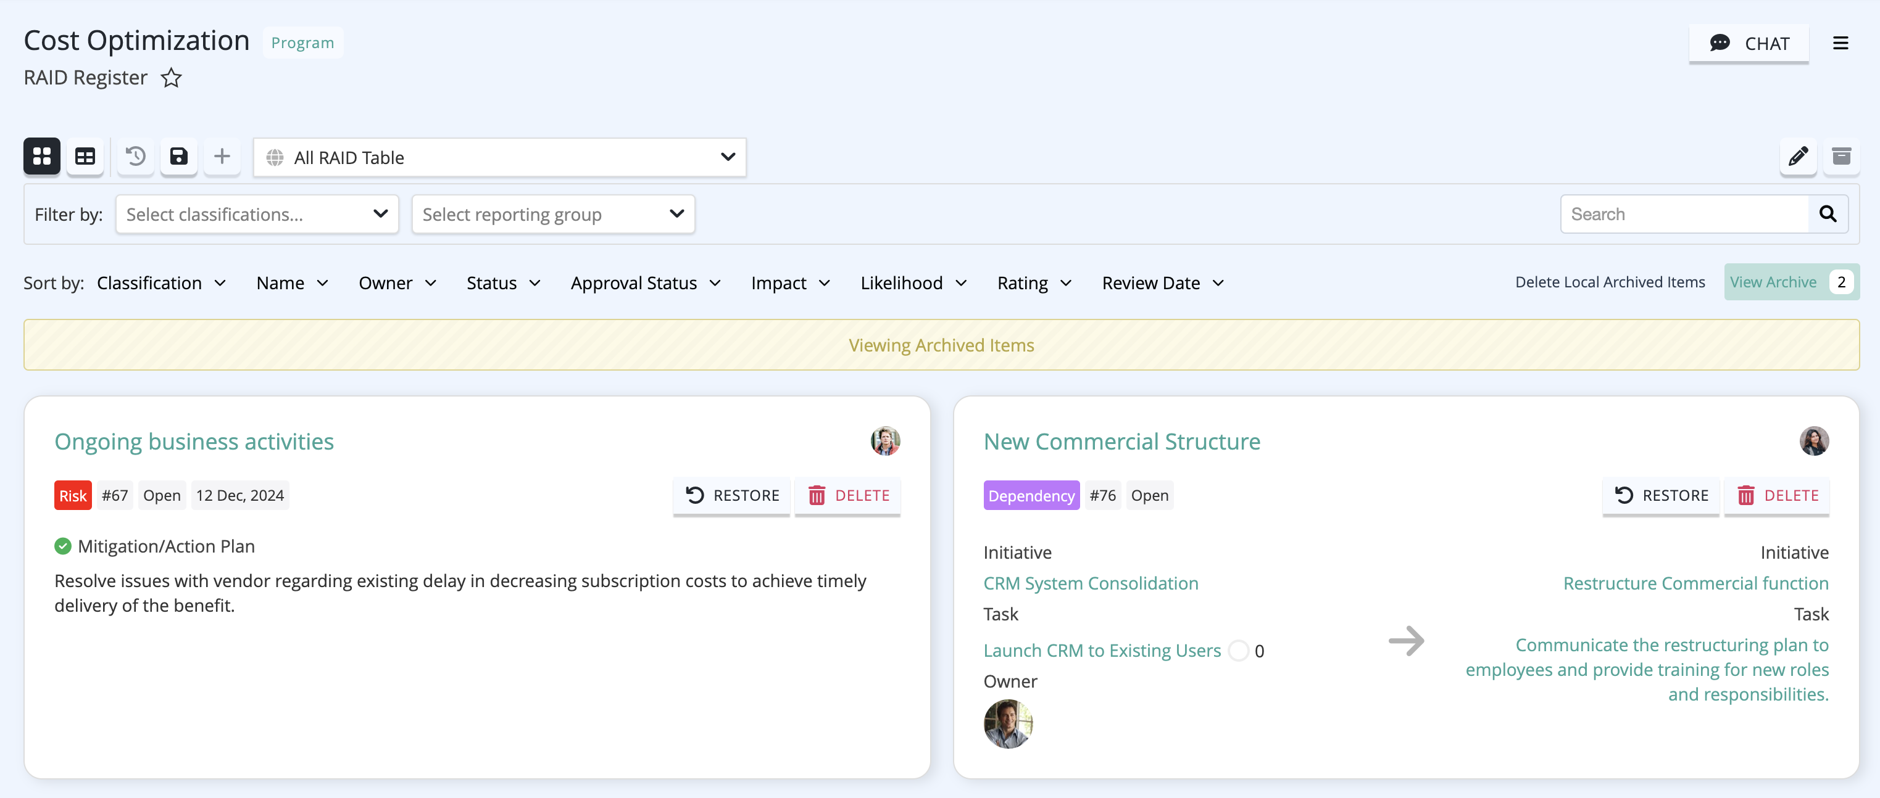Click Mitigation/Action Plan green check icon
1880x798 pixels.
(x=63, y=546)
